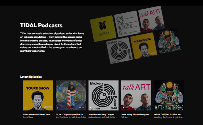Open episode title Jesse Murry: Lisa Yuskavage
Image resolution: width=203 pixels, height=125 pixels.
136,114
